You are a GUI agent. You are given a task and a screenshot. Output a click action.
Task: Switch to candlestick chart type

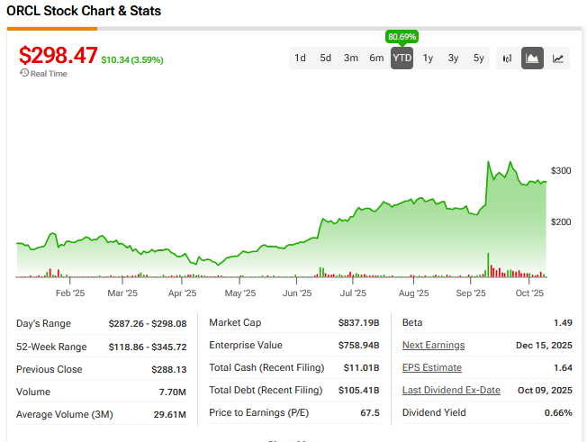507,59
